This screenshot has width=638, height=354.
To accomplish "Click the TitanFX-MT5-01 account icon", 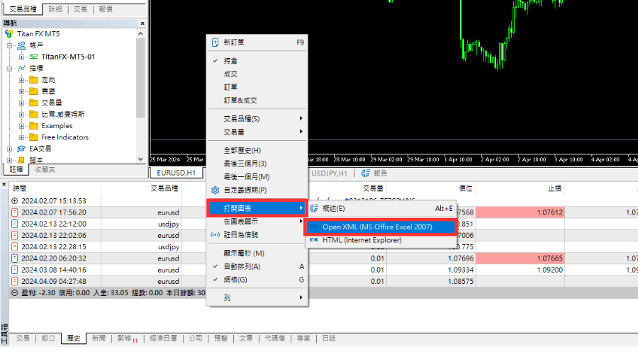I will 33,57.
